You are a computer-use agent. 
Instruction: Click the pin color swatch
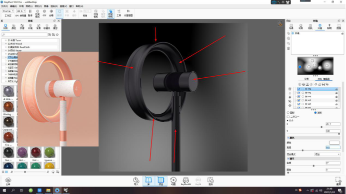334,143
